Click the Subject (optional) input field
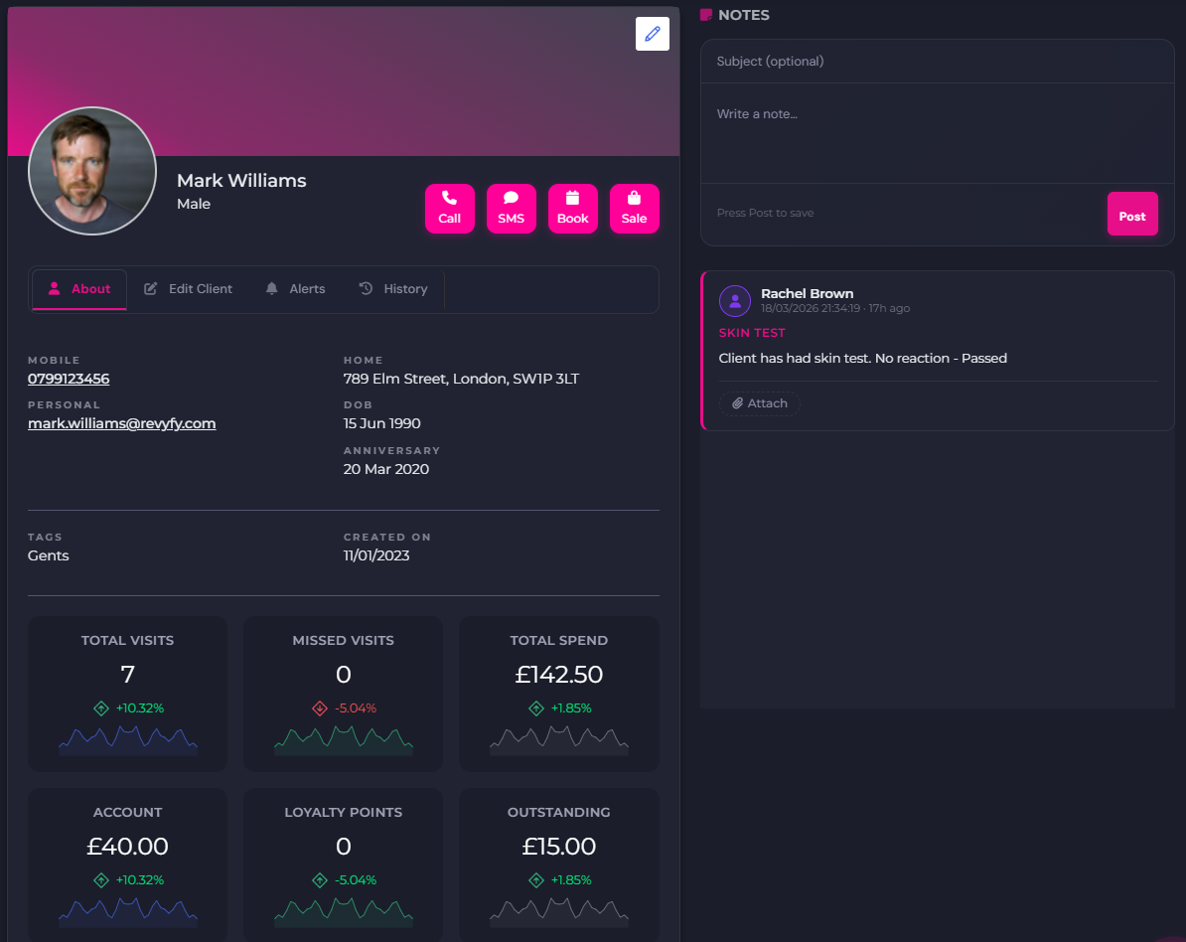The image size is (1186, 942). pos(937,61)
